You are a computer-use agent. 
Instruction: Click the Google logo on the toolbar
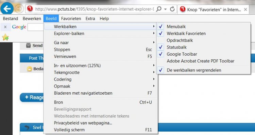pos(19,27)
